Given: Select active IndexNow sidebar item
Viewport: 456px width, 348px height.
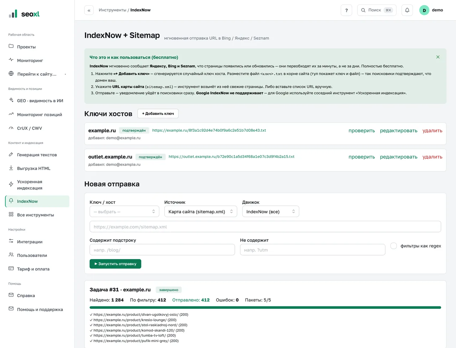Looking at the screenshot, I should pyautogui.click(x=37, y=201).
